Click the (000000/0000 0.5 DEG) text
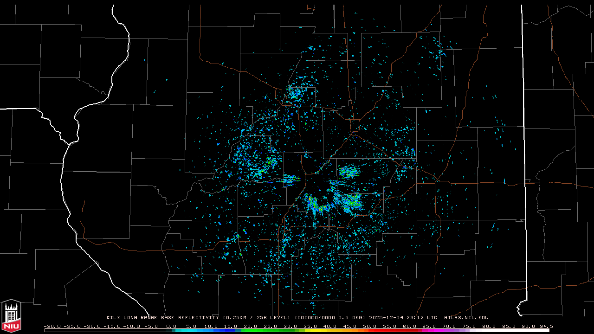Viewport: 594px width, 334px height. point(330,318)
